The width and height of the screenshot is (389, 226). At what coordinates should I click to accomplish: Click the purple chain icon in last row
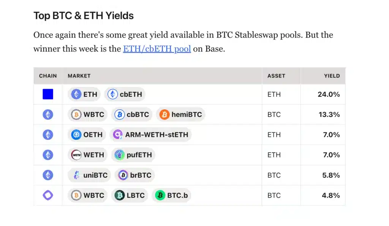click(48, 195)
